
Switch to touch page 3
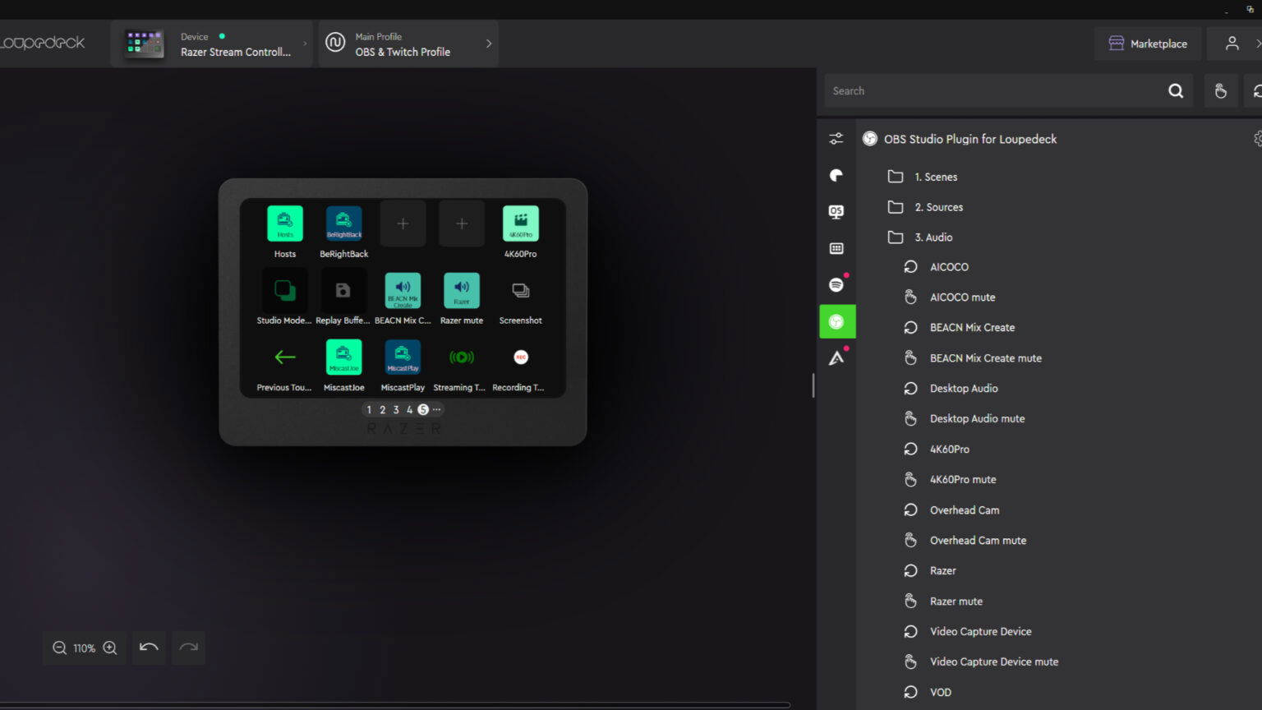coord(396,409)
